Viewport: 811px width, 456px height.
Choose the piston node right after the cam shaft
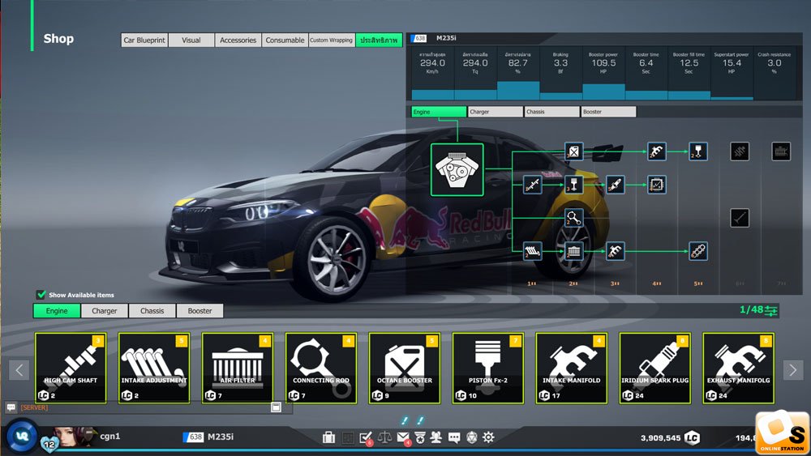point(573,185)
